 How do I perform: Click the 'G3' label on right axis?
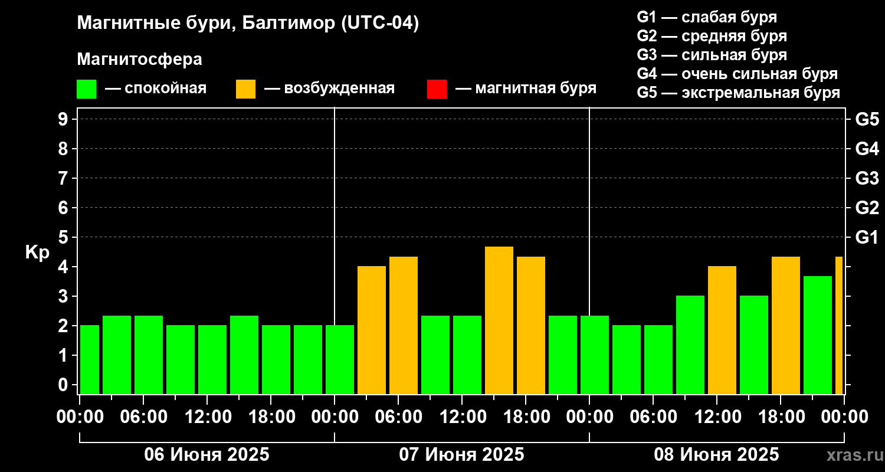point(867,178)
